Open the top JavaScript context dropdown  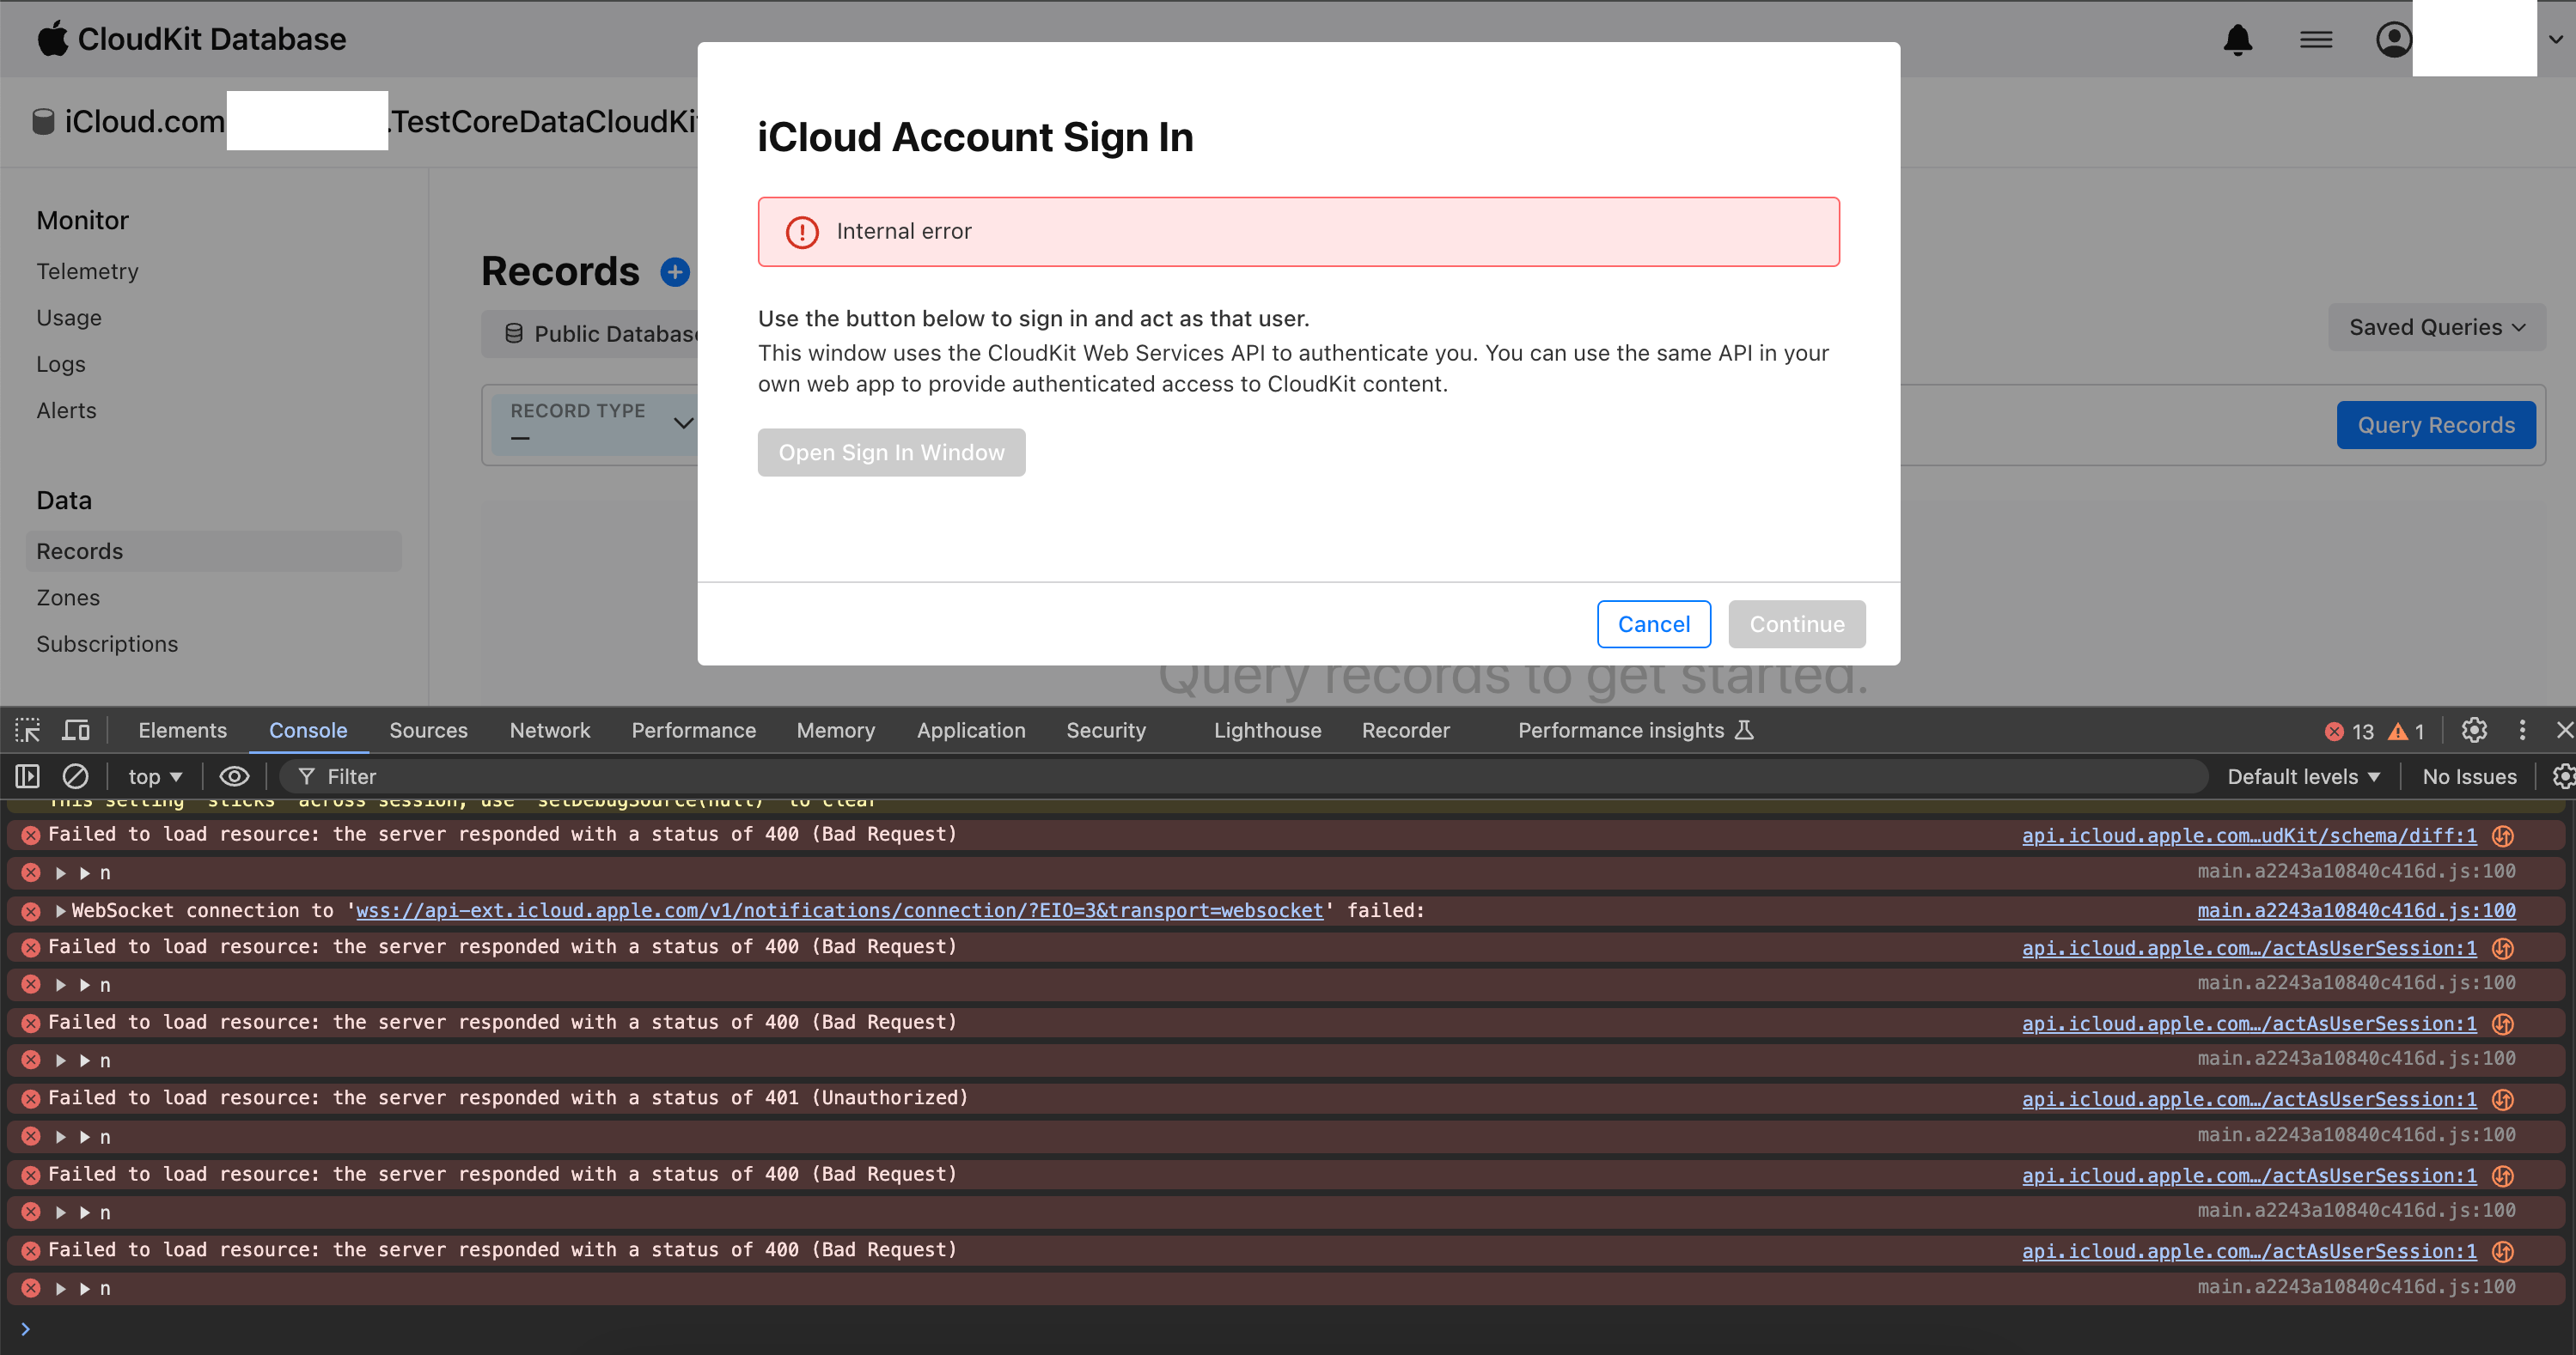[155, 776]
